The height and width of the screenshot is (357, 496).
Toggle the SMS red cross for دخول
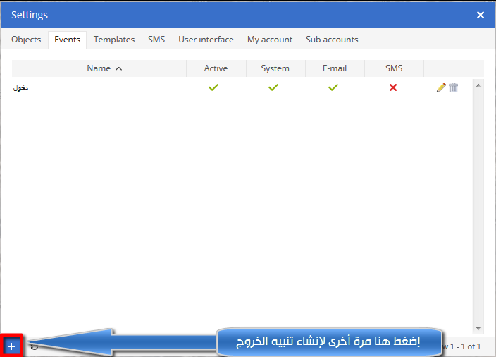point(393,87)
